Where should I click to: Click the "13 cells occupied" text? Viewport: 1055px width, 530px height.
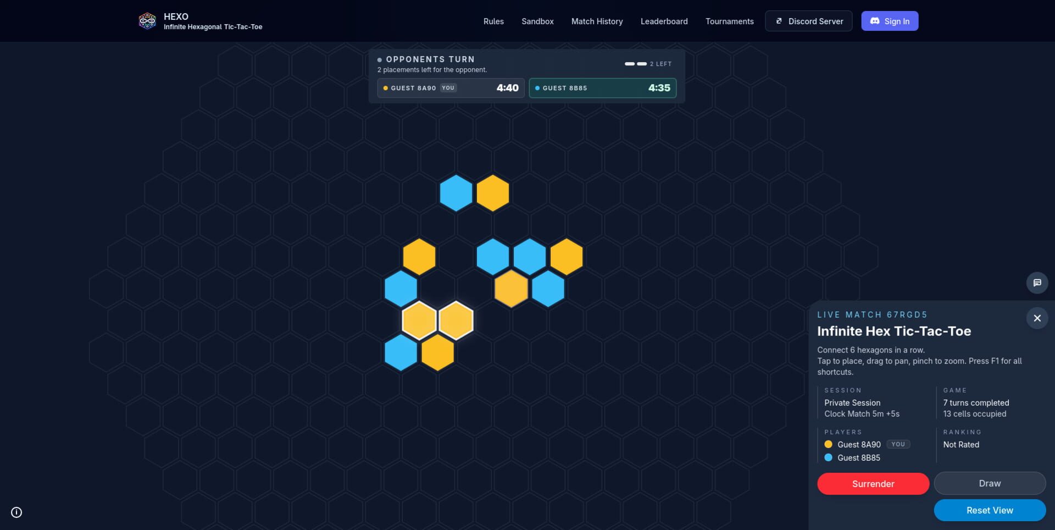tap(975, 414)
